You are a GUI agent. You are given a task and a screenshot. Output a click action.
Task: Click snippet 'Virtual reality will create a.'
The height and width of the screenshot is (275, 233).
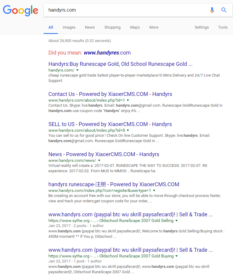point(71,166)
